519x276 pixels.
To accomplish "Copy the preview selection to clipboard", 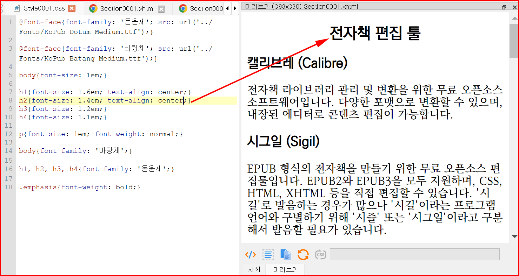I will tap(285, 255).
